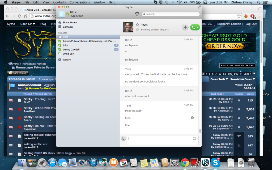Enter full screen in the Skype window

click(x=199, y=7)
